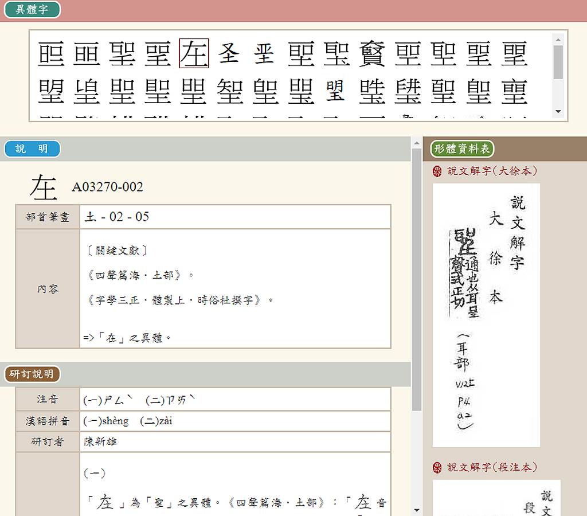Click the seal icon beside 說文解字(大徐本)
Image resolution: width=587 pixels, height=516 pixels.
tap(437, 171)
